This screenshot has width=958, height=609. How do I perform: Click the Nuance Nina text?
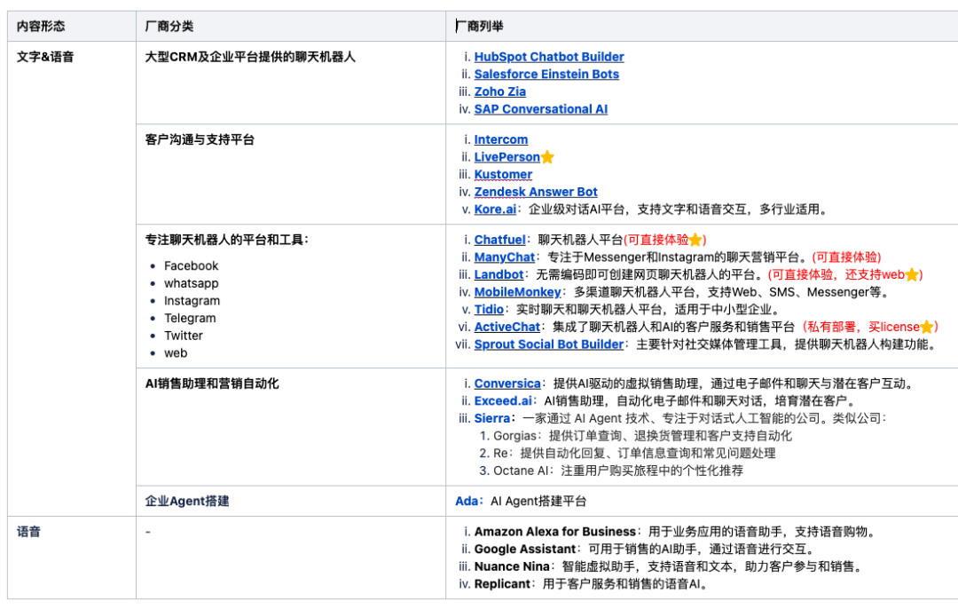coord(512,566)
